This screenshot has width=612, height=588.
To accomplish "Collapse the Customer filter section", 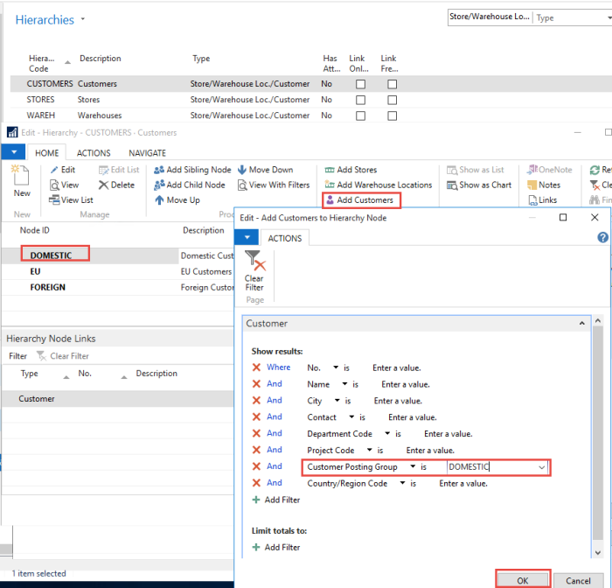I will pyautogui.click(x=581, y=323).
